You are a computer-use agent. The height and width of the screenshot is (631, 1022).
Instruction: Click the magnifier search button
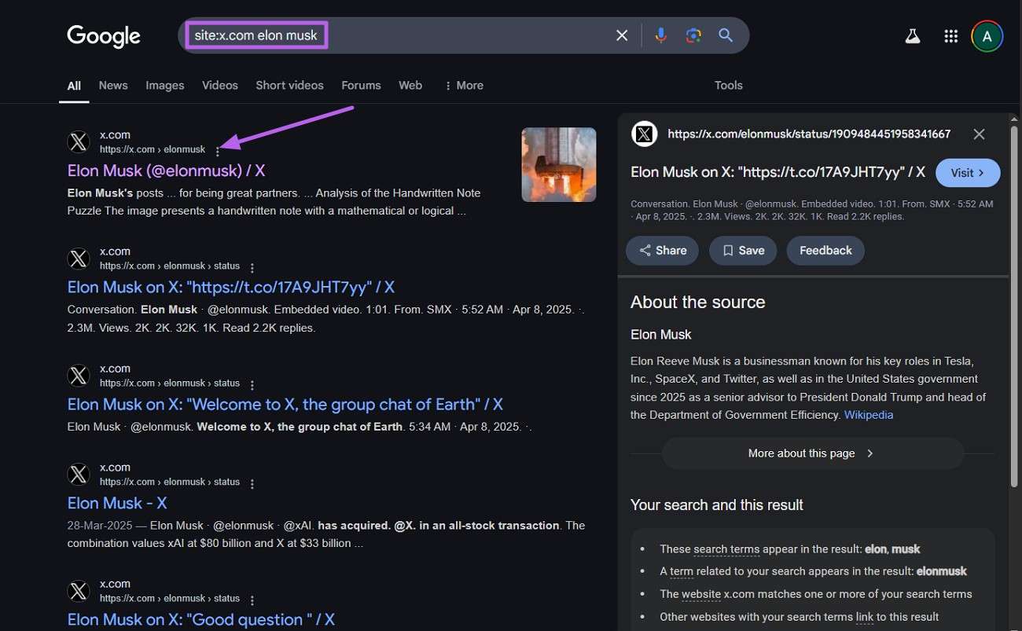tap(726, 35)
